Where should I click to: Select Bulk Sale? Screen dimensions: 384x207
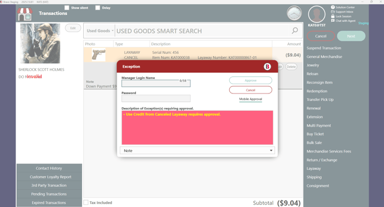(x=314, y=143)
